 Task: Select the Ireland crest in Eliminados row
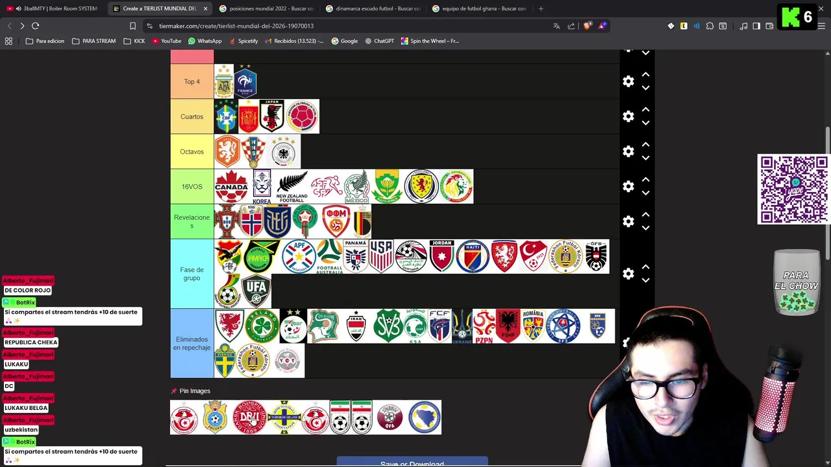pos(262,326)
